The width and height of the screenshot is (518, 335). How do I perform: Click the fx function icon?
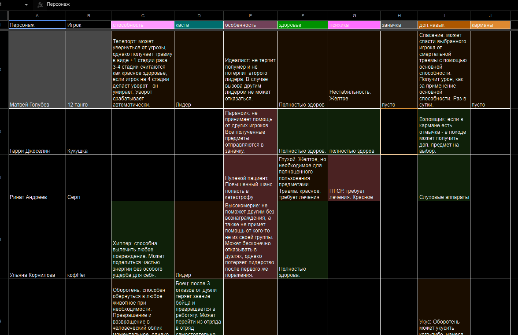click(x=40, y=4)
